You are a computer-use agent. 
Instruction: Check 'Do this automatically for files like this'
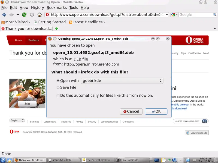click(58, 96)
